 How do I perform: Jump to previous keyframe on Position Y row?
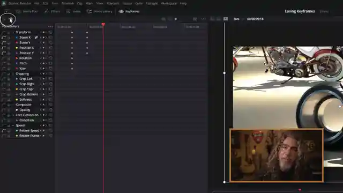coord(41,53)
